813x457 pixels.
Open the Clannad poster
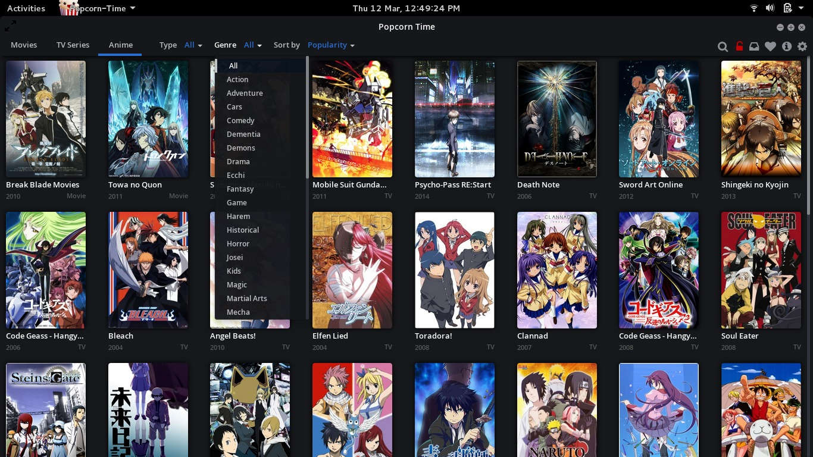click(x=557, y=270)
